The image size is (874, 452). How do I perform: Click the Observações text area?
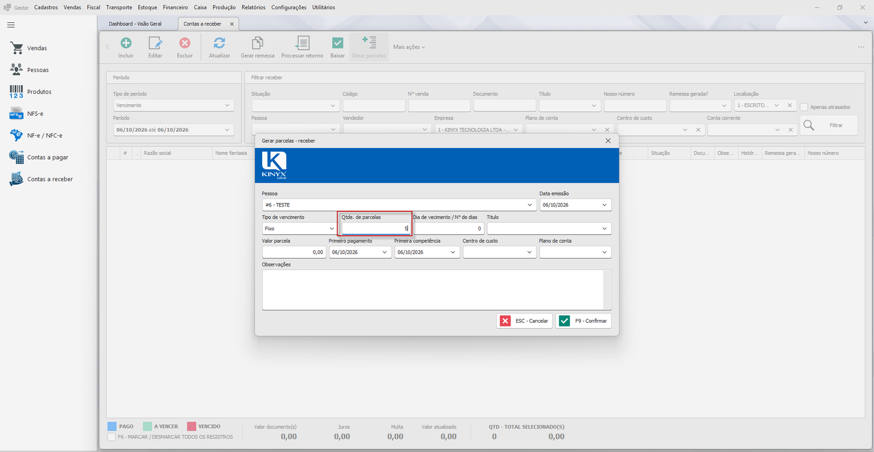(x=436, y=290)
